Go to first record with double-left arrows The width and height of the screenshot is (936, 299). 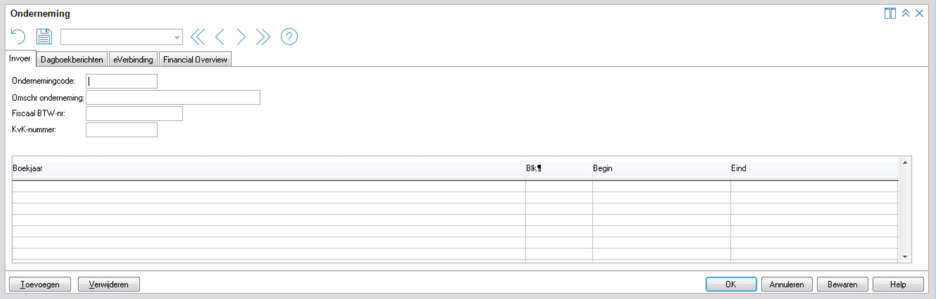point(198,37)
